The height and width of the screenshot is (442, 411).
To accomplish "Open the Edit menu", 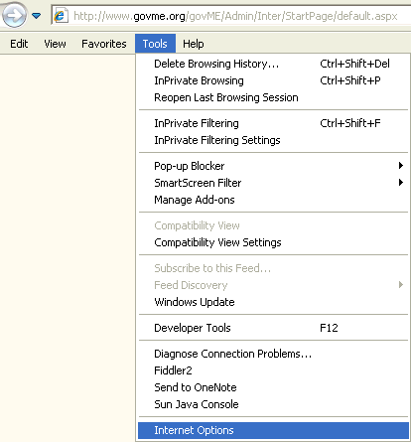I will (19, 44).
